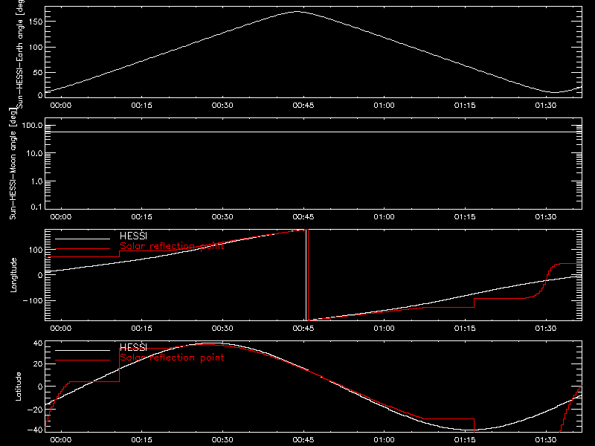Select HESSI legend text in Longitude panel
Screen dimensions: 595x446
coord(133,236)
